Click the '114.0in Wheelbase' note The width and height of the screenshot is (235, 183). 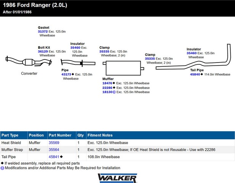[217, 74]
